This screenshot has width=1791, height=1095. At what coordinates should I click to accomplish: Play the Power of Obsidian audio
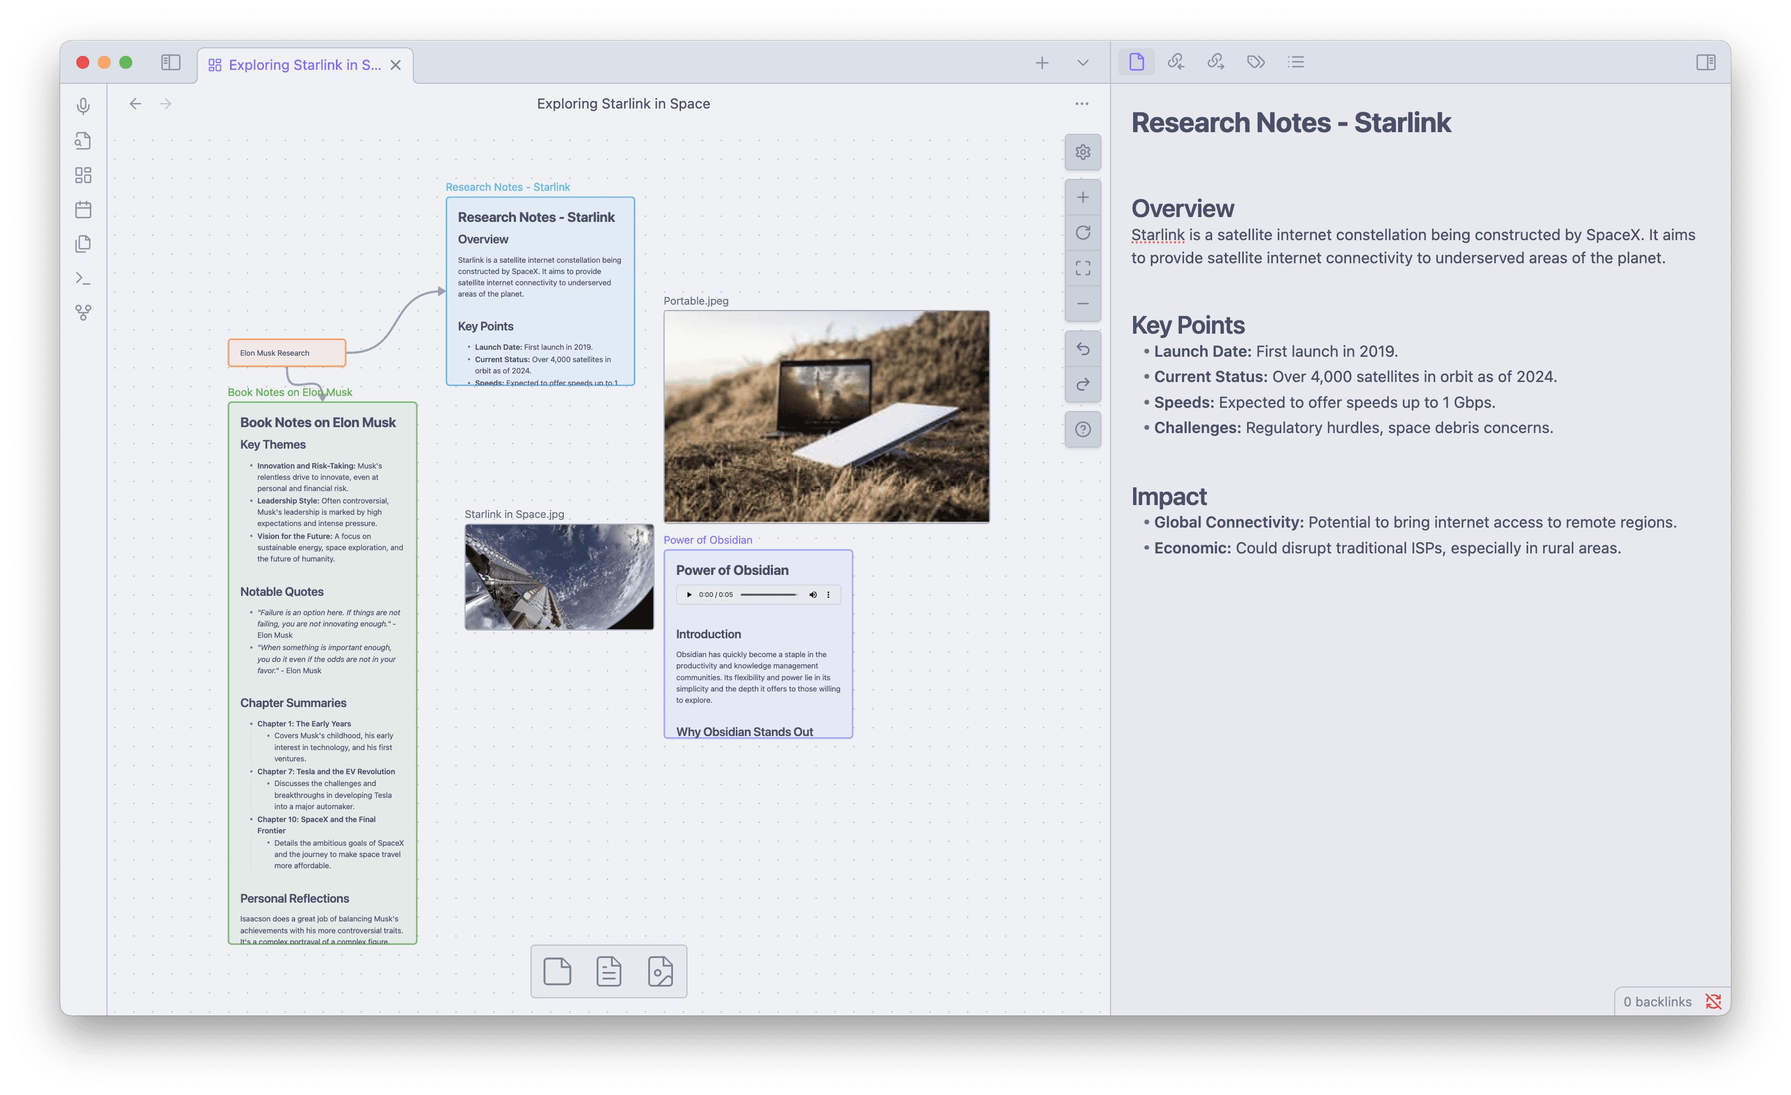[x=689, y=594]
